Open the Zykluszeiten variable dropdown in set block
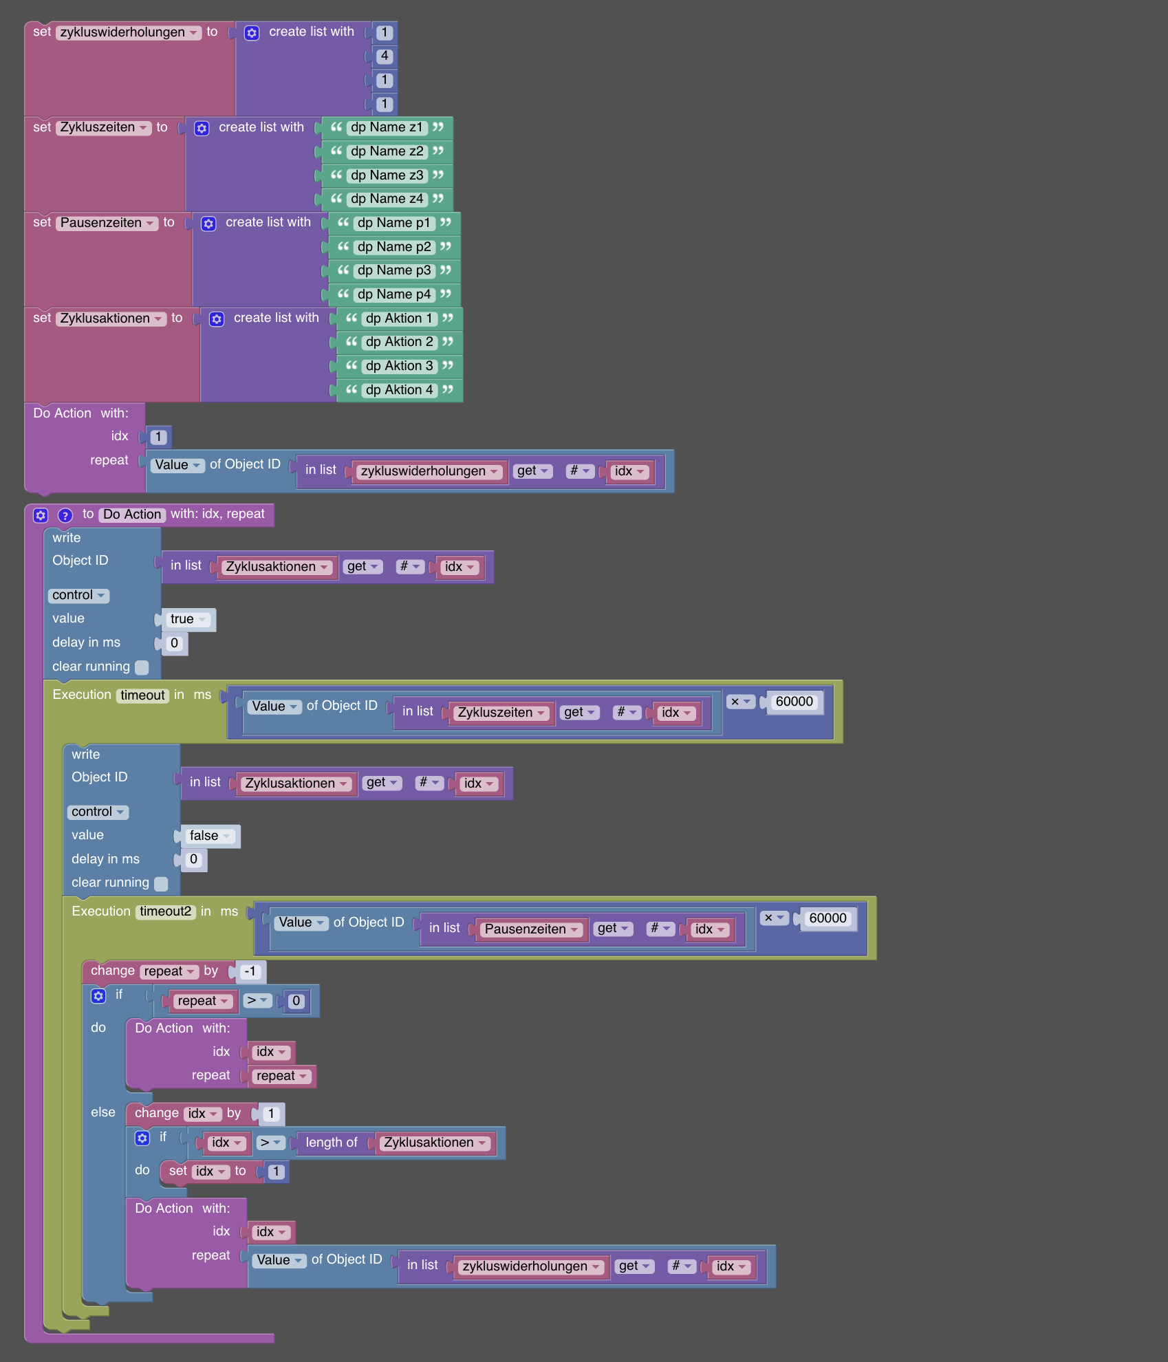This screenshot has width=1168, height=1362. (x=104, y=127)
